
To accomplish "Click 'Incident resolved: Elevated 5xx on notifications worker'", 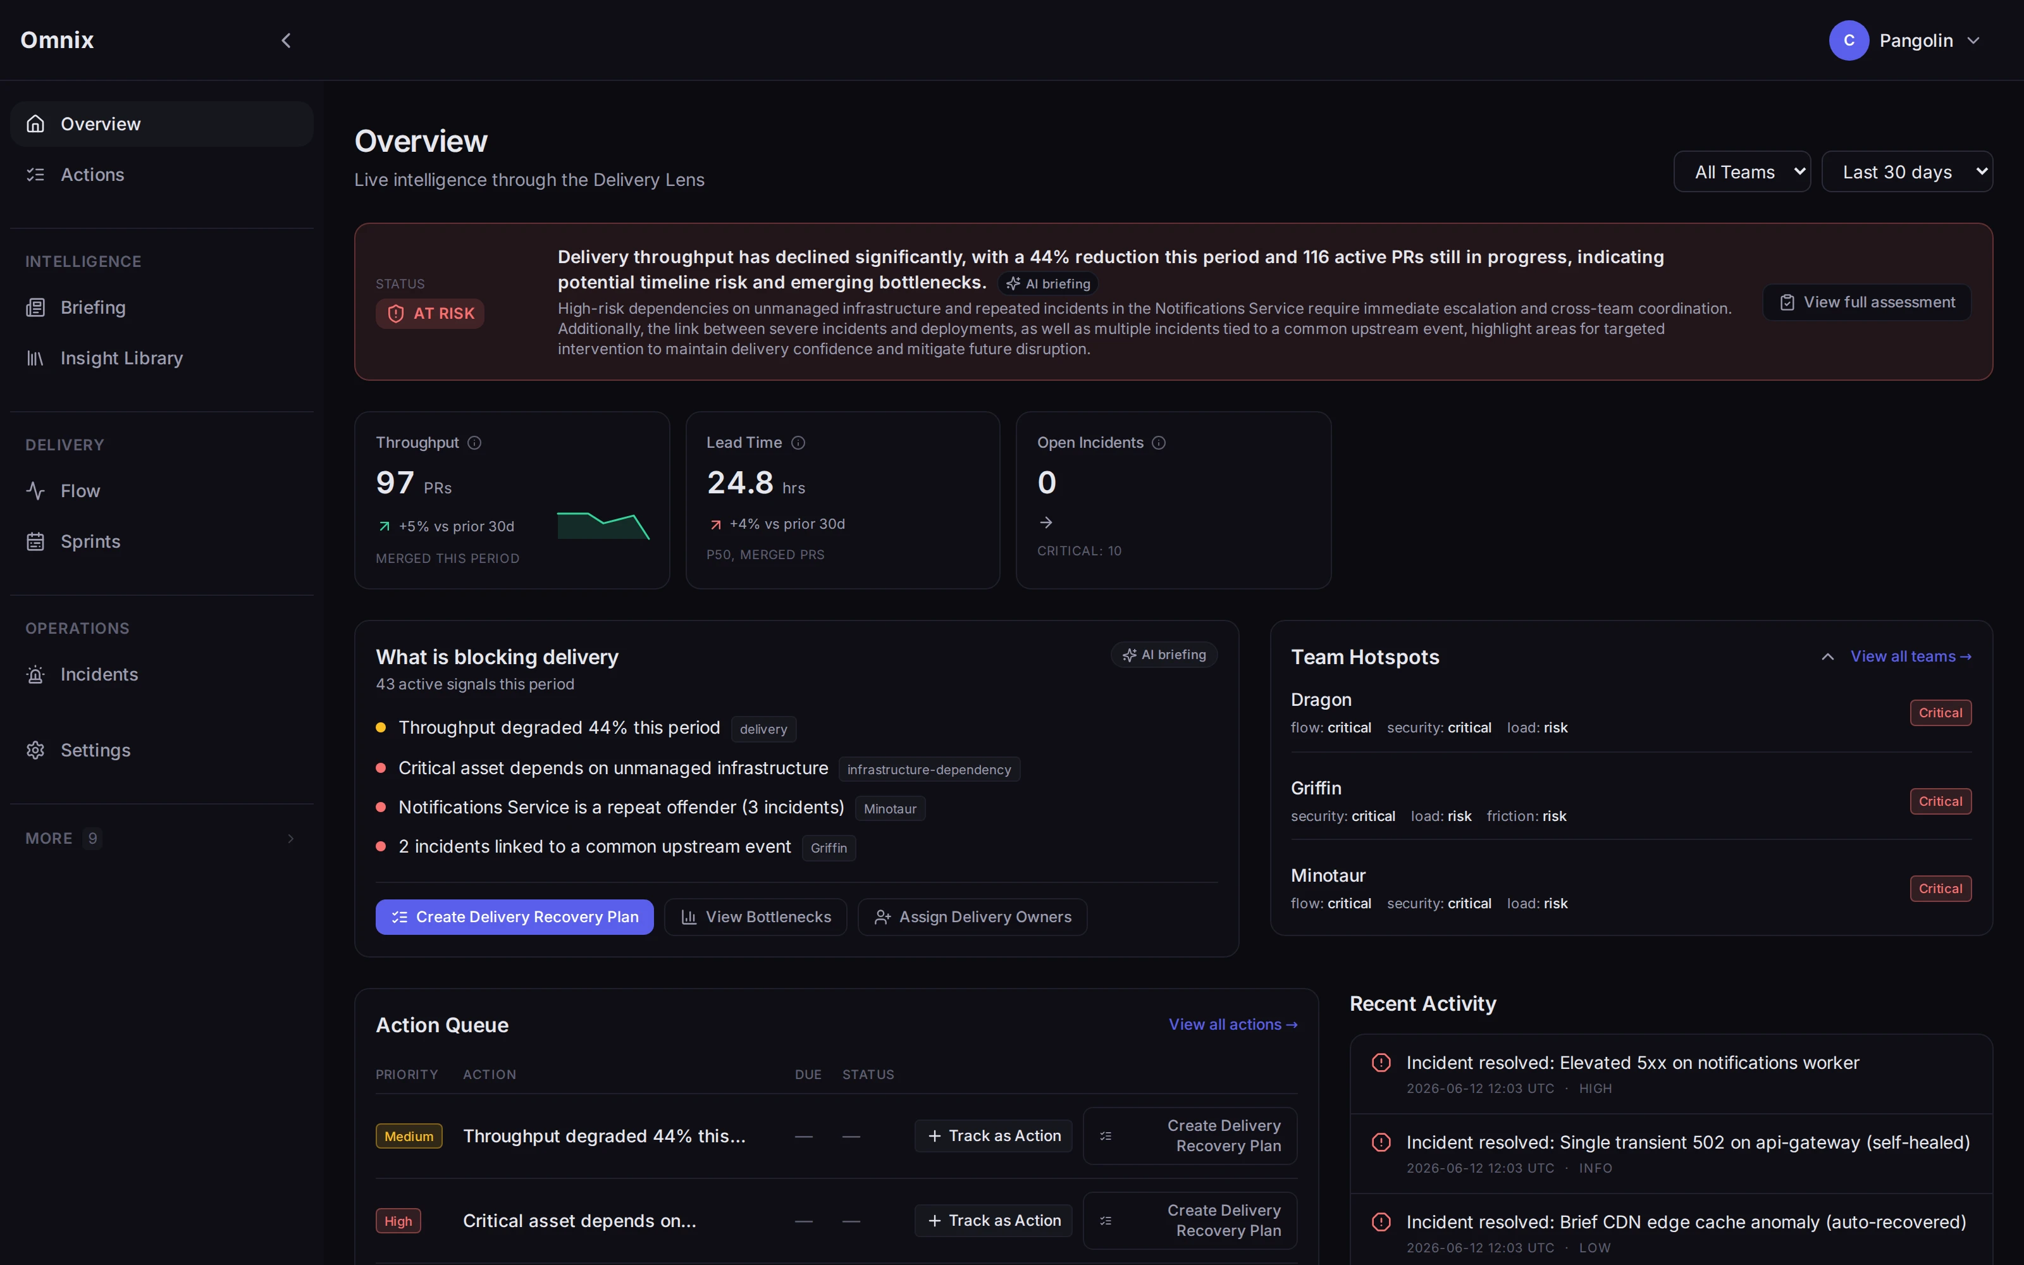I will [x=1632, y=1063].
